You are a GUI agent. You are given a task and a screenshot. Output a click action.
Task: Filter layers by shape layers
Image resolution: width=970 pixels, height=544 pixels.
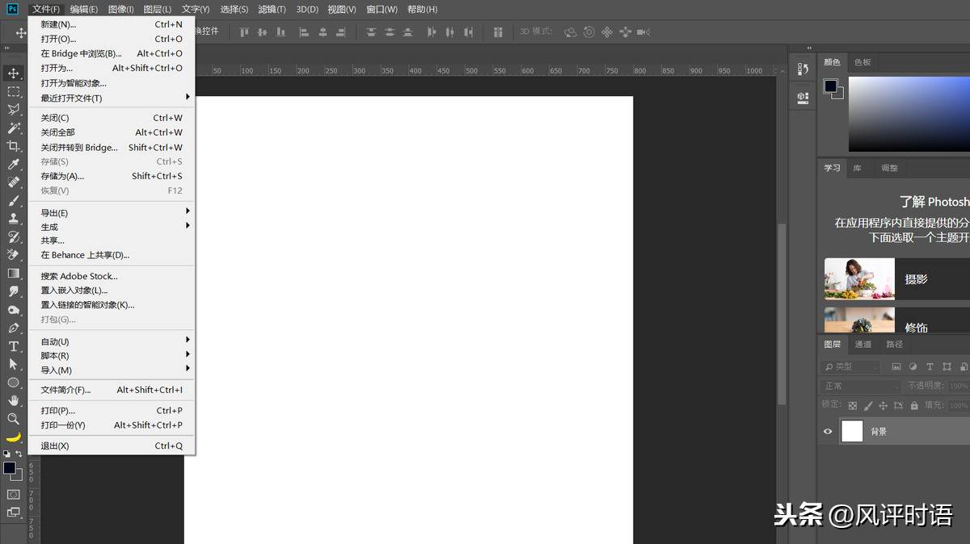point(947,366)
